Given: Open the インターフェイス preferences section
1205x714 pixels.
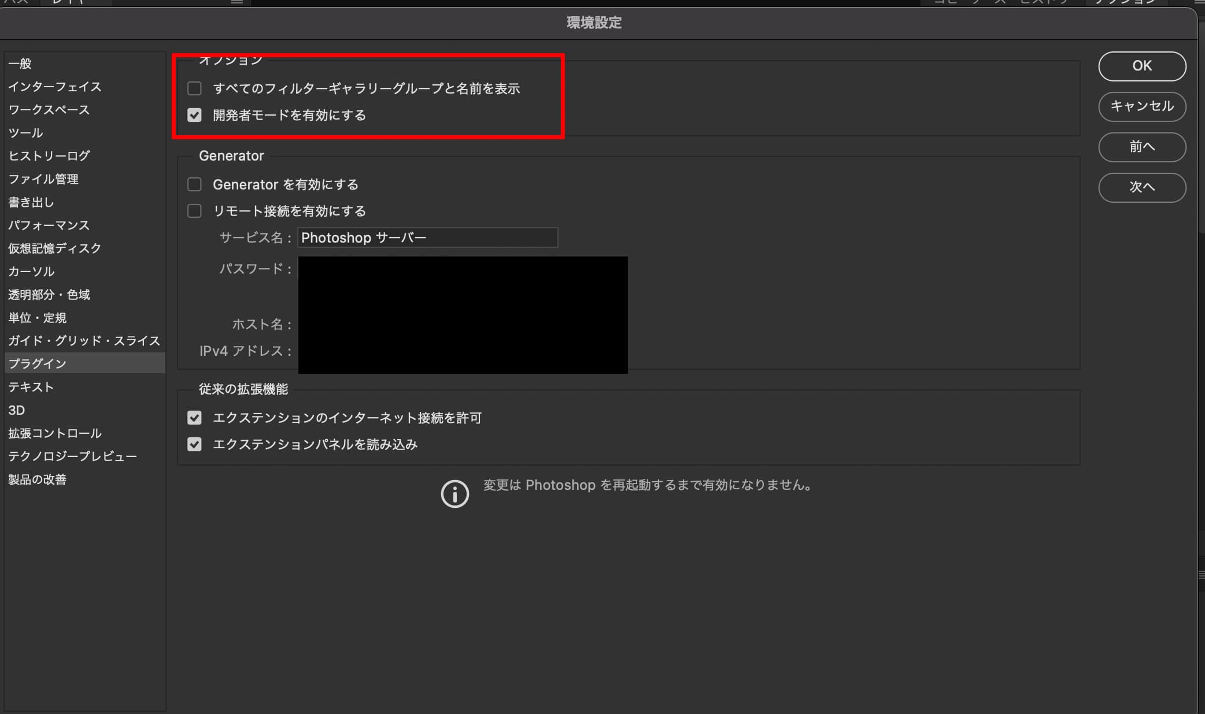Looking at the screenshot, I should [x=55, y=87].
